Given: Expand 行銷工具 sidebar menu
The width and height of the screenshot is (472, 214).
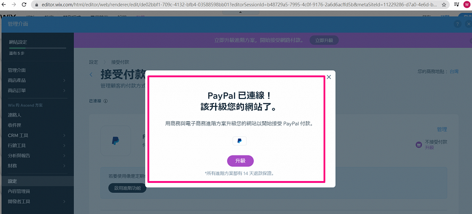Looking at the screenshot, I should point(37,146).
